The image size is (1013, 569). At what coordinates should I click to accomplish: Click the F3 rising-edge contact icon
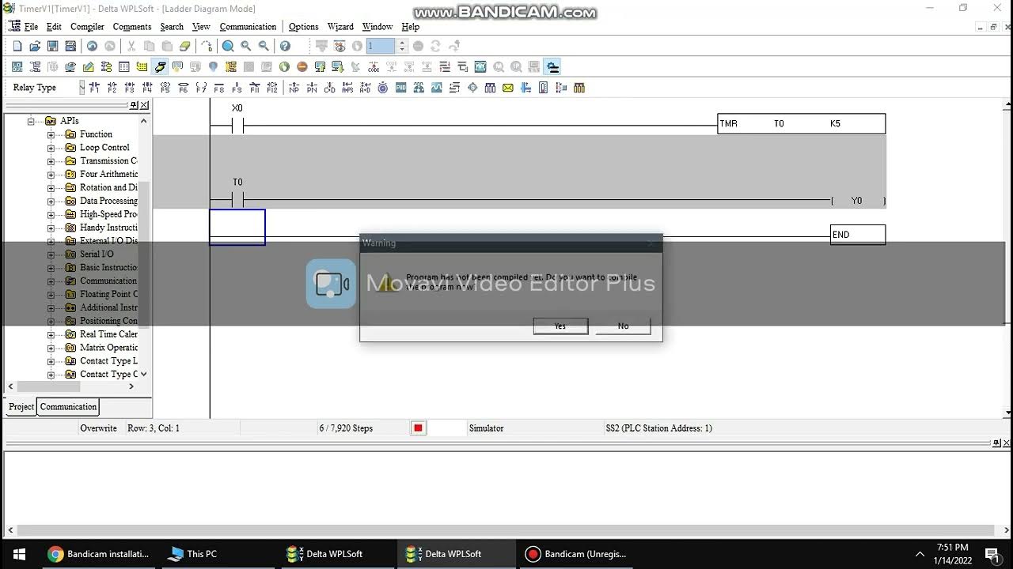click(x=130, y=88)
